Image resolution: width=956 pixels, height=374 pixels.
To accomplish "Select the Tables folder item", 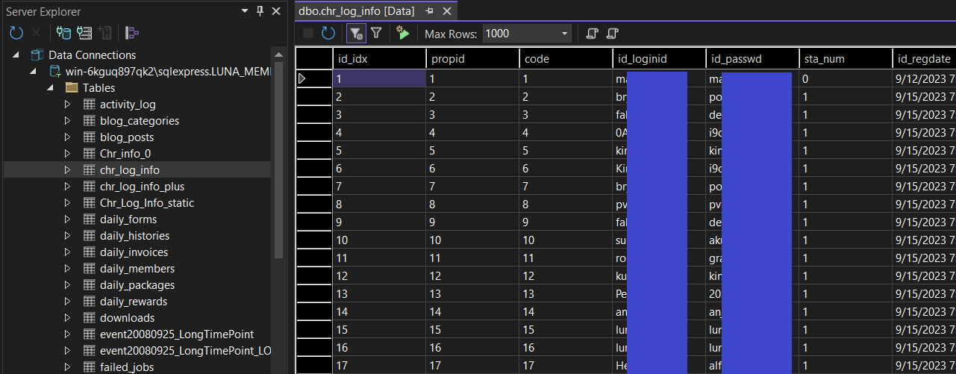I will point(99,88).
